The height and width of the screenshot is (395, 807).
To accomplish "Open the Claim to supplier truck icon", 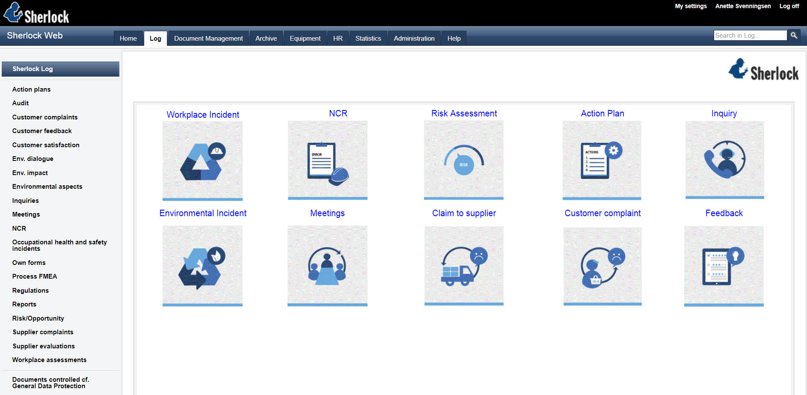I will pos(464,266).
